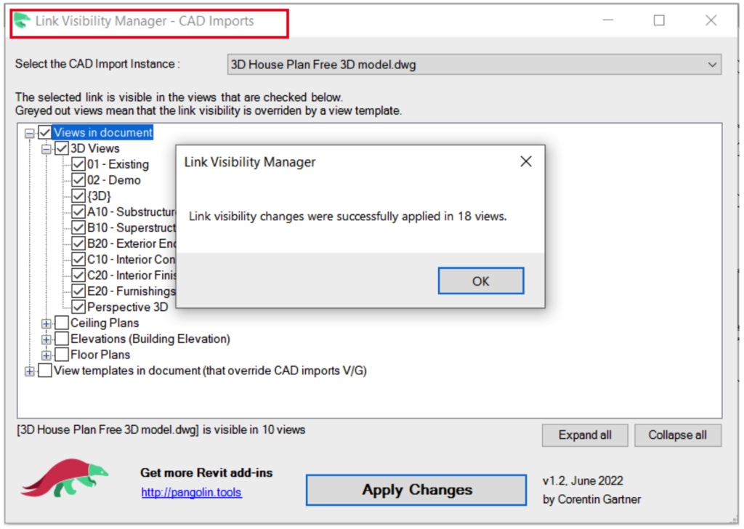
Task: Click the Expand all button
Action: tap(585, 435)
